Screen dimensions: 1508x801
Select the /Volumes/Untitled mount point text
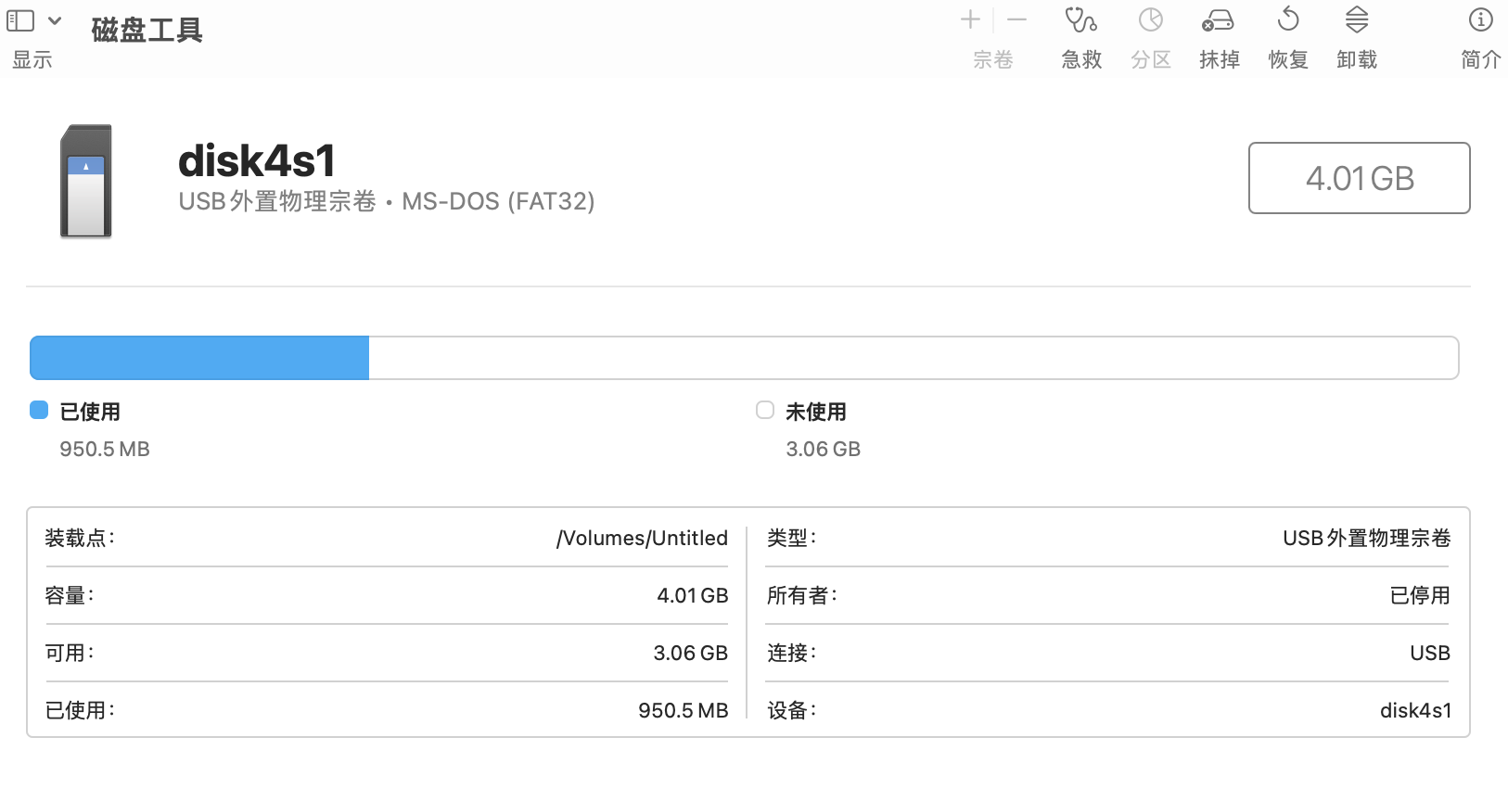pos(642,538)
